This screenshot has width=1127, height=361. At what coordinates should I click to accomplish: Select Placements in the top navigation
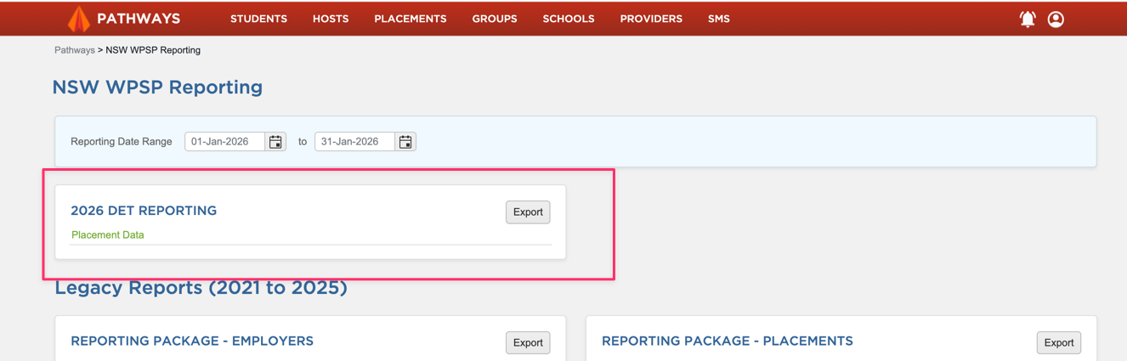click(410, 19)
